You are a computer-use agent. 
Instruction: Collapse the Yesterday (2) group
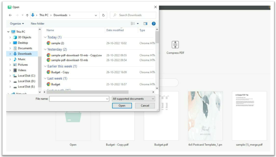coord(45,49)
